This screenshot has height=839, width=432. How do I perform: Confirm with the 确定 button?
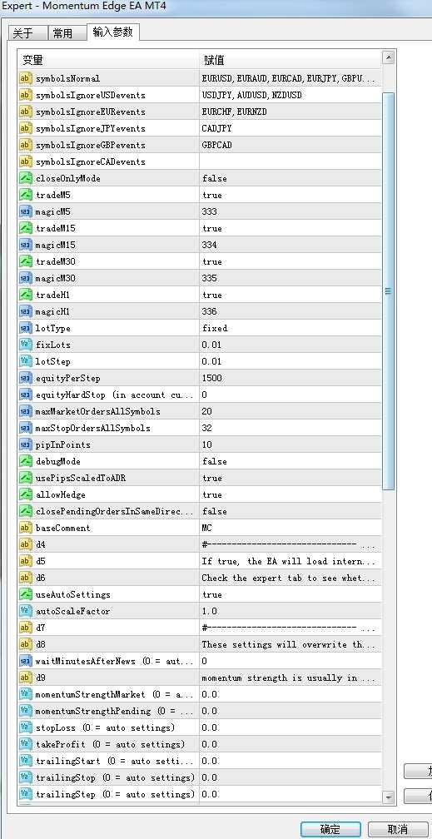coord(330,829)
